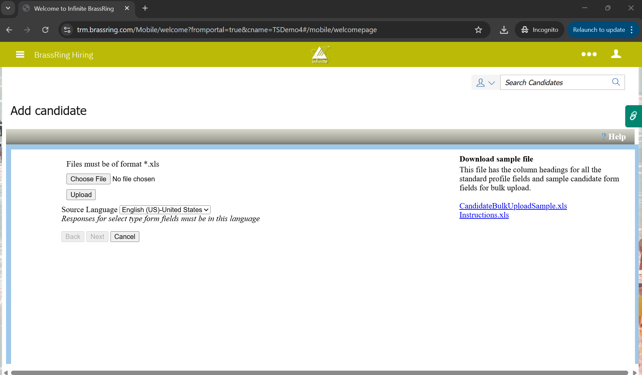Click the search magnifier icon
The height and width of the screenshot is (375, 642).
(616, 82)
